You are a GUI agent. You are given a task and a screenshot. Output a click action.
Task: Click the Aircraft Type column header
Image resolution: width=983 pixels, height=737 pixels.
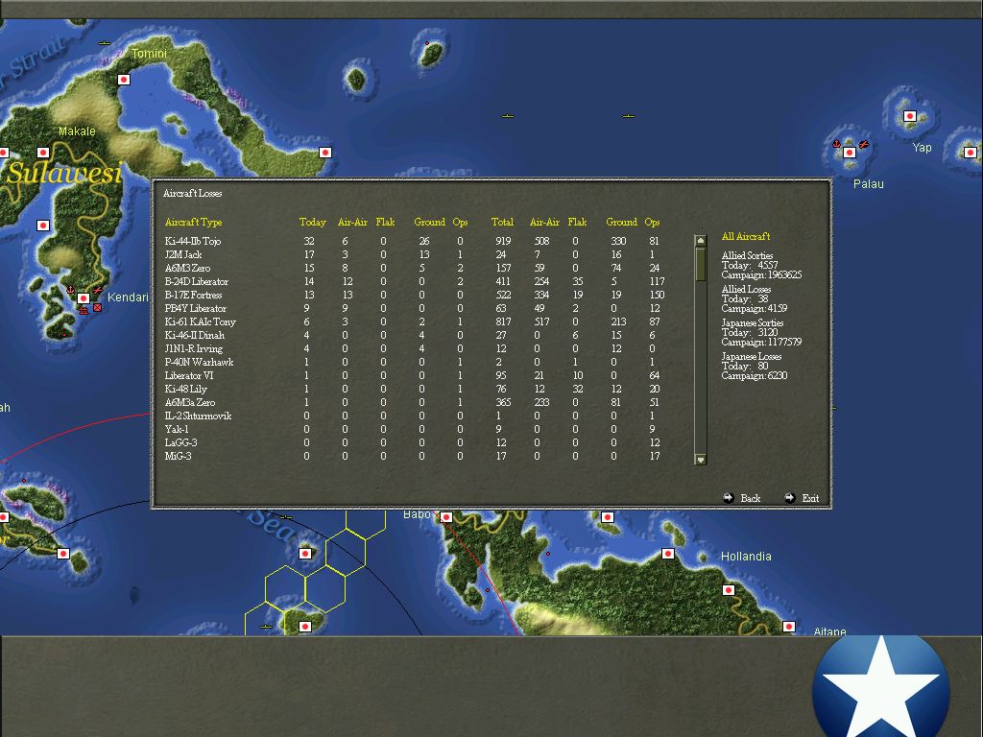point(193,222)
